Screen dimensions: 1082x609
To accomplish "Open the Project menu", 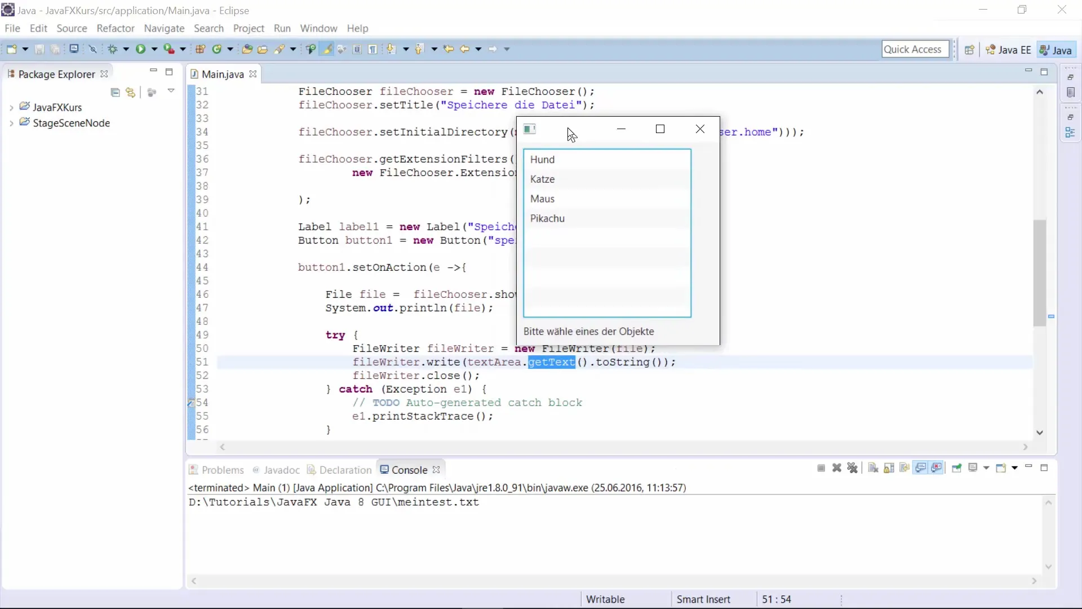I will (x=249, y=28).
